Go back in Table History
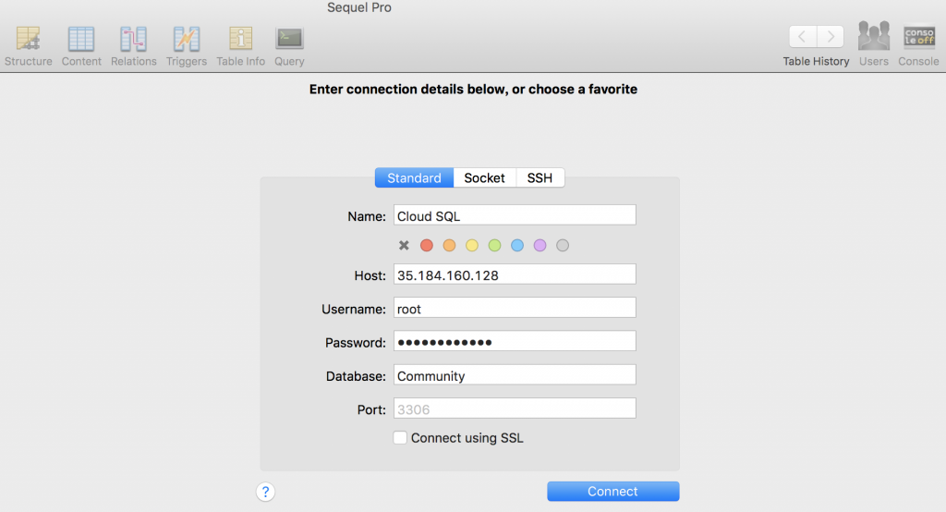Image resolution: width=946 pixels, height=512 pixels. point(803,37)
